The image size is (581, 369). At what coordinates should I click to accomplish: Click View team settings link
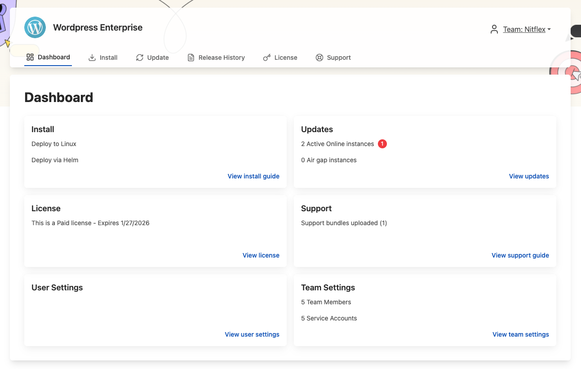pos(520,334)
